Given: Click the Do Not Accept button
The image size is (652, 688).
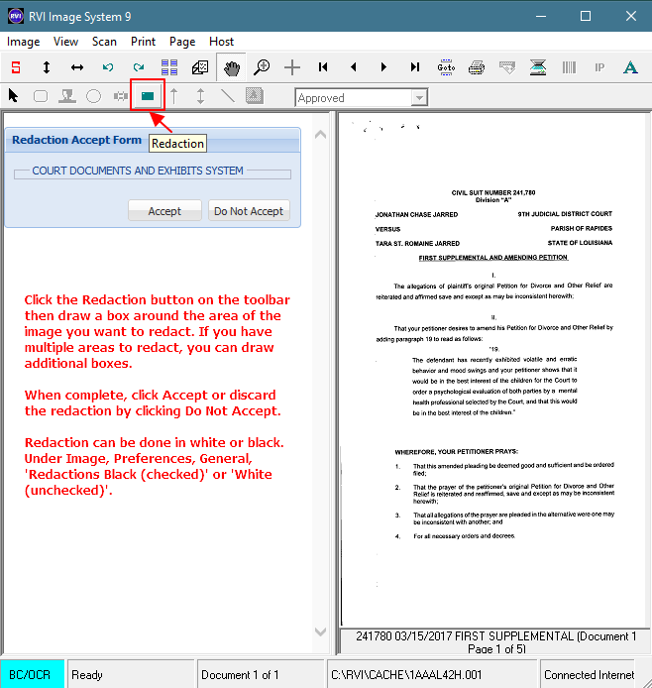Looking at the screenshot, I should (249, 211).
